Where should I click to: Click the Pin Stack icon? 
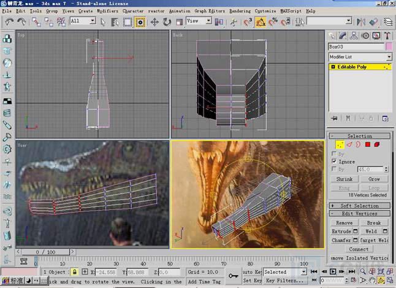334,118
